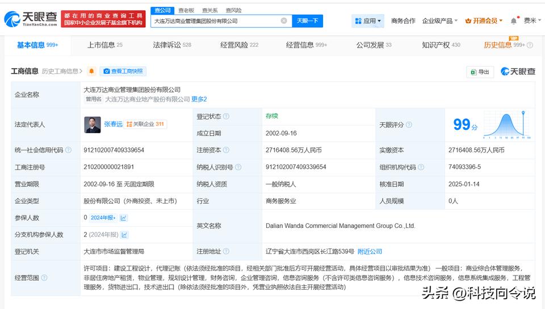Screen dimensions: 545x309
Task: Click the 天眼评分 distribution chart
Action: [x=507, y=125]
